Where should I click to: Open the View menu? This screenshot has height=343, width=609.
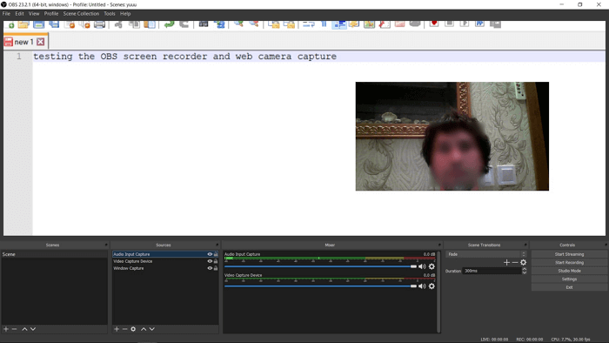(34, 14)
